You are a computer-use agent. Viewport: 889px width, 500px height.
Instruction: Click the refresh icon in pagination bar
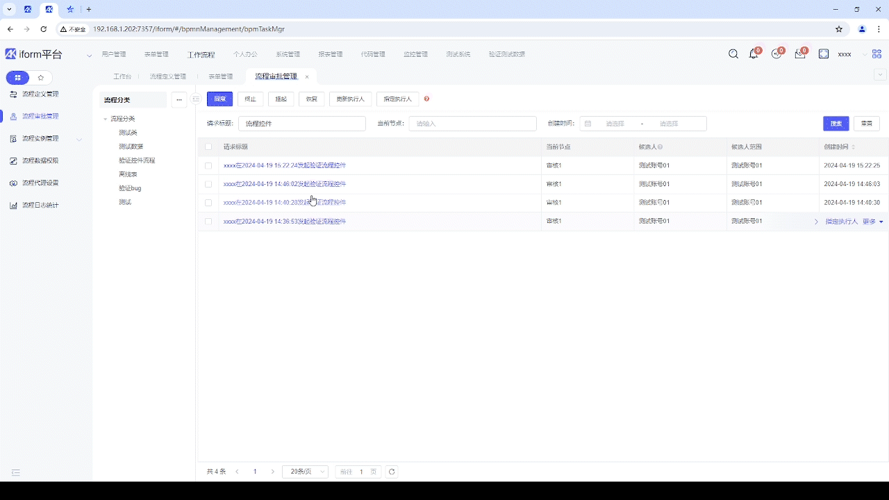pos(392,472)
